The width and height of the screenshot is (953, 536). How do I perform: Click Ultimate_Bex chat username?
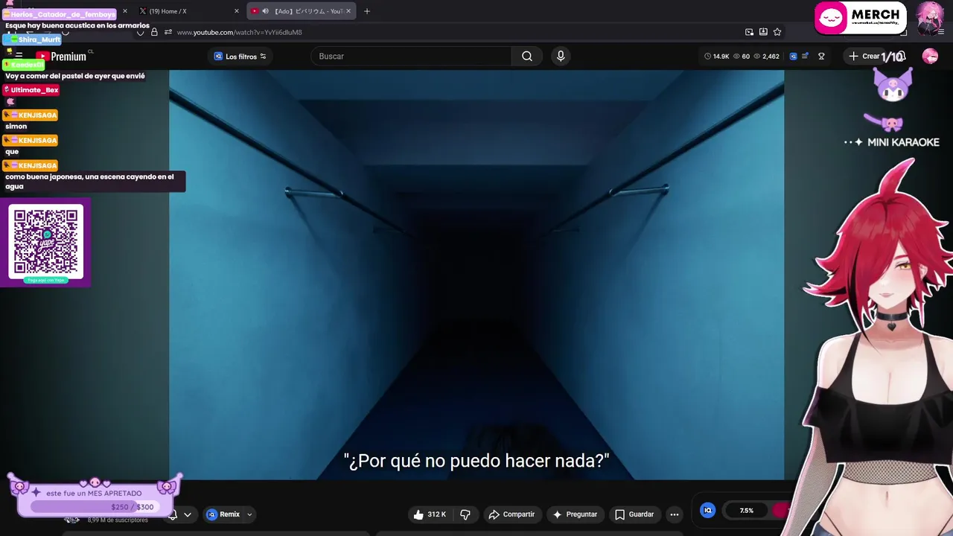point(31,90)
